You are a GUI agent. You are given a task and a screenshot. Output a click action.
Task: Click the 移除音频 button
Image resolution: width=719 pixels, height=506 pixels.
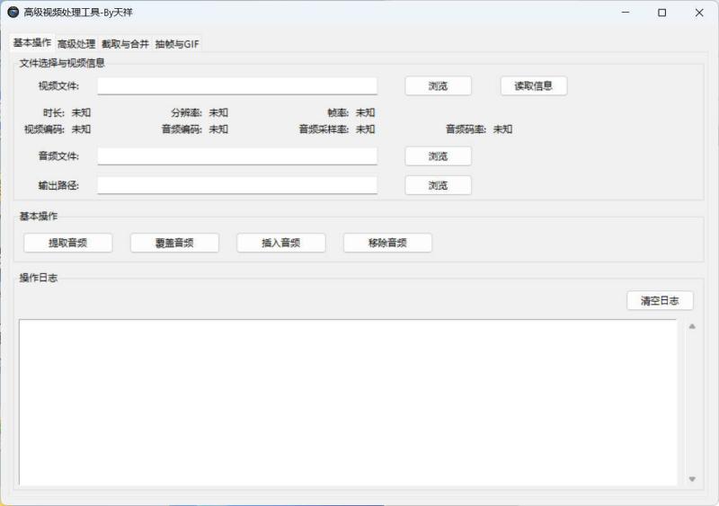click(x=387, y=244)
